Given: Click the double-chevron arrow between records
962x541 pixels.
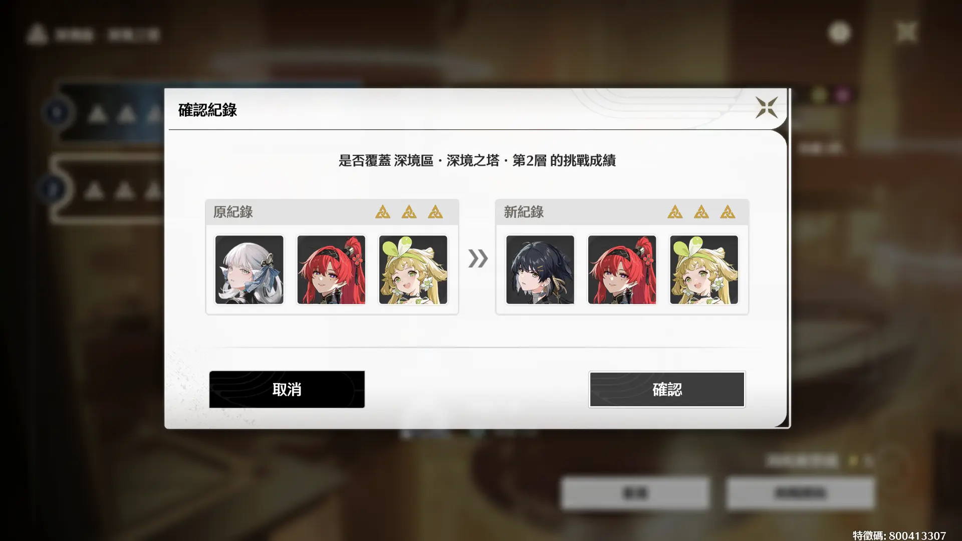Looking at the screenshot, I should point(478,258).
